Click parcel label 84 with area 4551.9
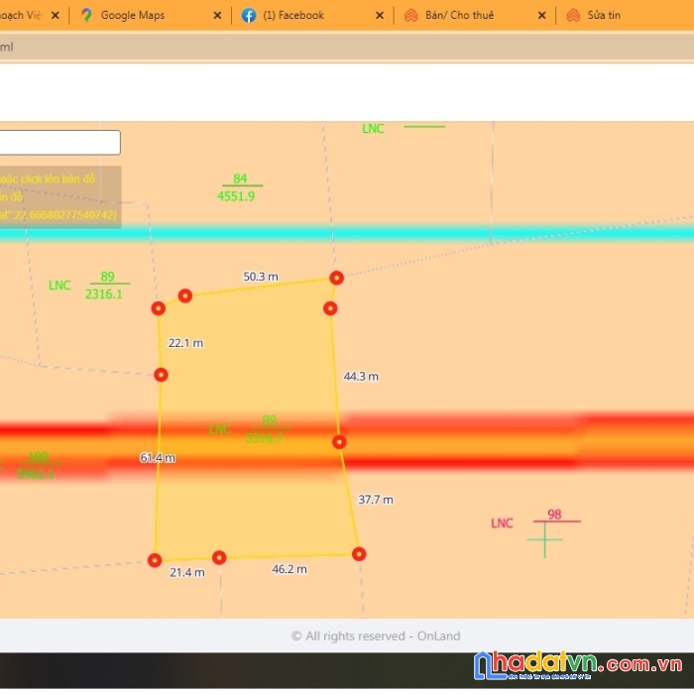This screenshot has width=694, height=694. [237, 187]
